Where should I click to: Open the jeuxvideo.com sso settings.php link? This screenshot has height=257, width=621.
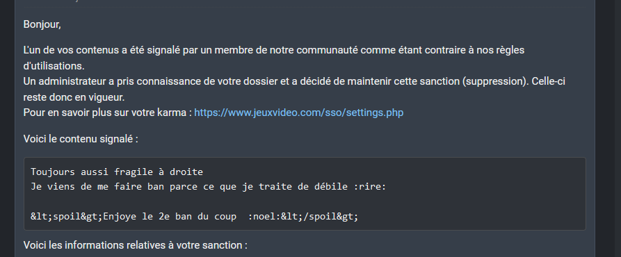298,113
